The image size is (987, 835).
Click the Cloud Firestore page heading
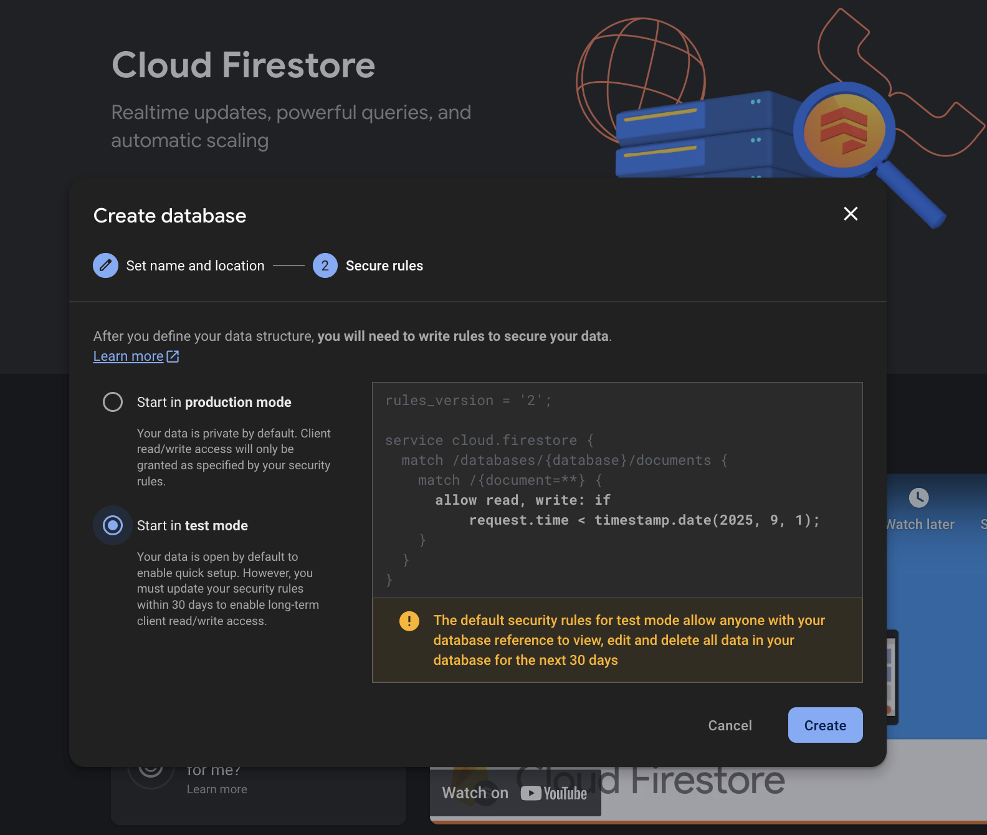pyautogui.click(x=243, y=65)
